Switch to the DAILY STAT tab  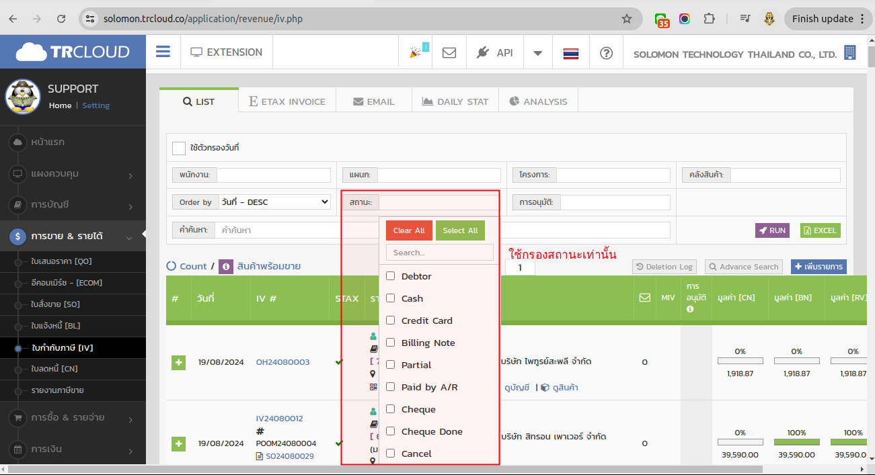point(455,101)
